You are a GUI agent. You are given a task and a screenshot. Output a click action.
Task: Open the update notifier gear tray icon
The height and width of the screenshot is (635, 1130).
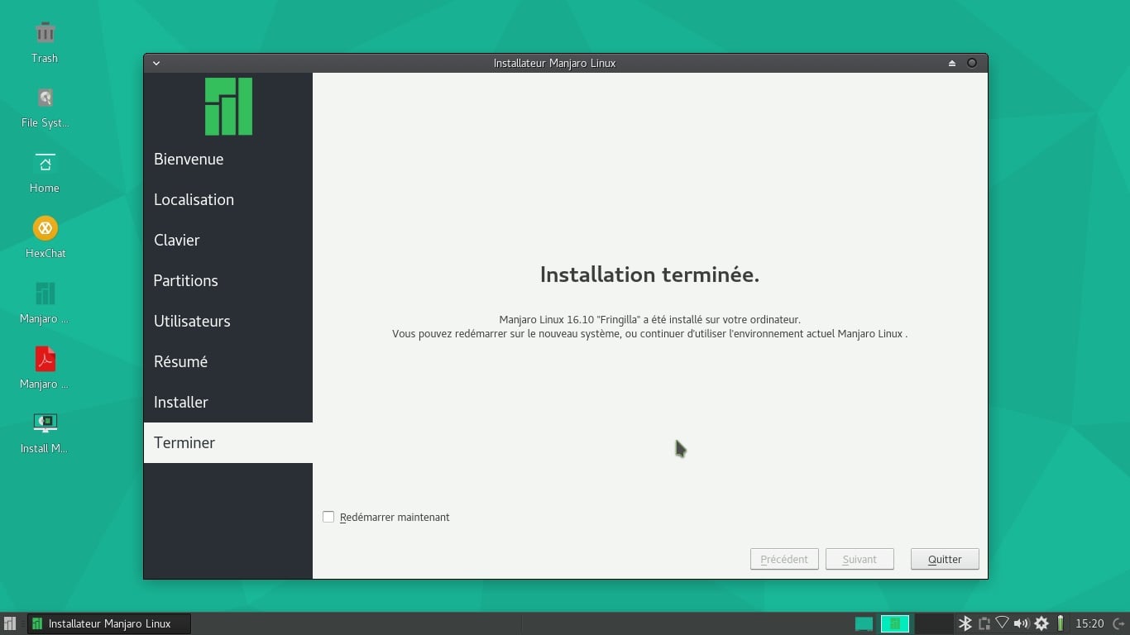[x=1041, y=623]
